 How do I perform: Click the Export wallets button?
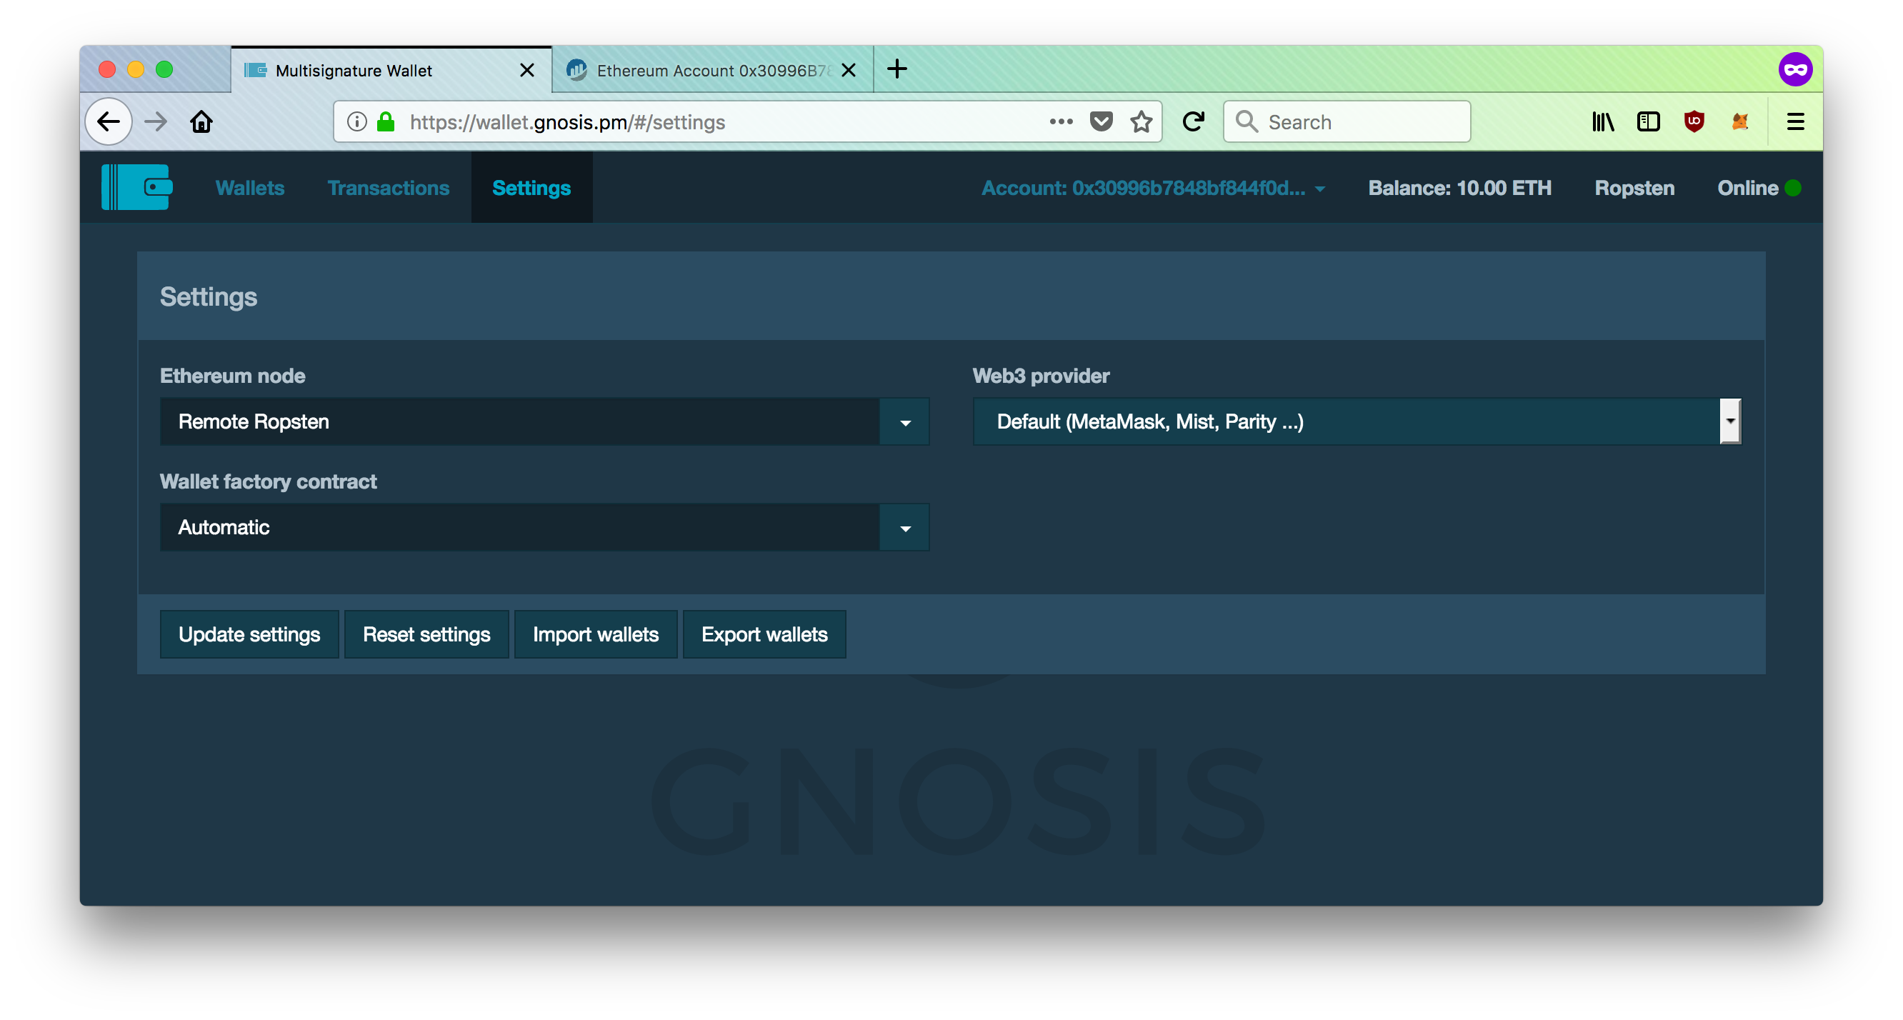click(764, 634)
